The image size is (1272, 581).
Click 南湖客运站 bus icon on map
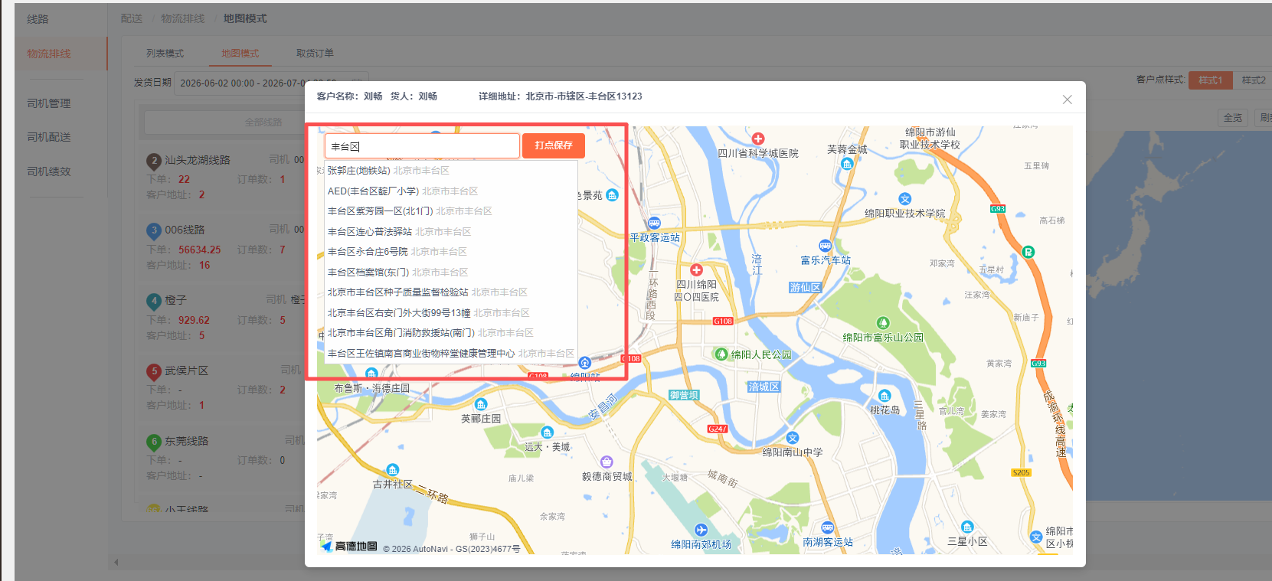point(827,527)
